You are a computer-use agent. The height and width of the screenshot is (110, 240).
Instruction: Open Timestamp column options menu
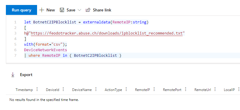click(x=37, y=89)
